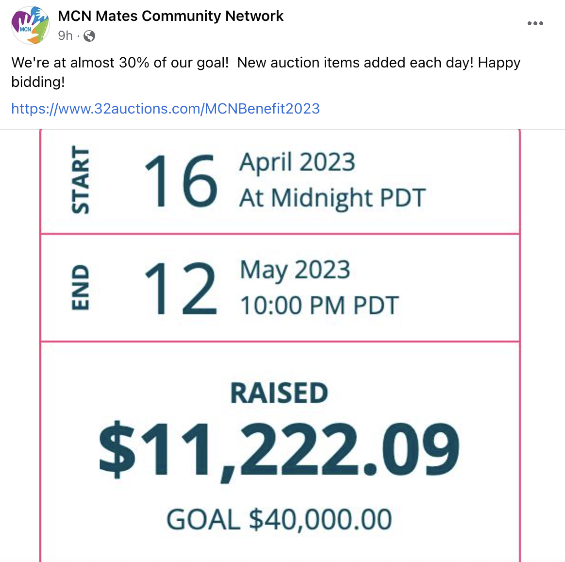Click the GOAL $40,000.00 text

pos(279,520)
